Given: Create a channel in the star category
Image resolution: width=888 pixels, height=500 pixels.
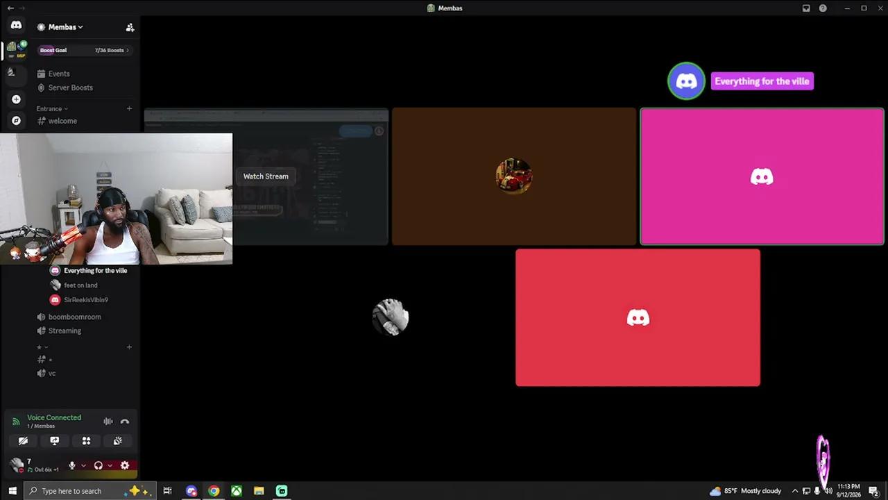Looking at the screenshot, I should (129, 347).
